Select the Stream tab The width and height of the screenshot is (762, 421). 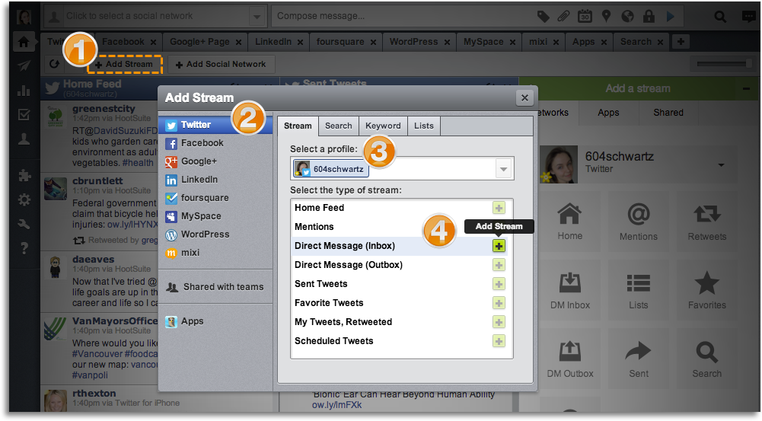click(298, 126)
